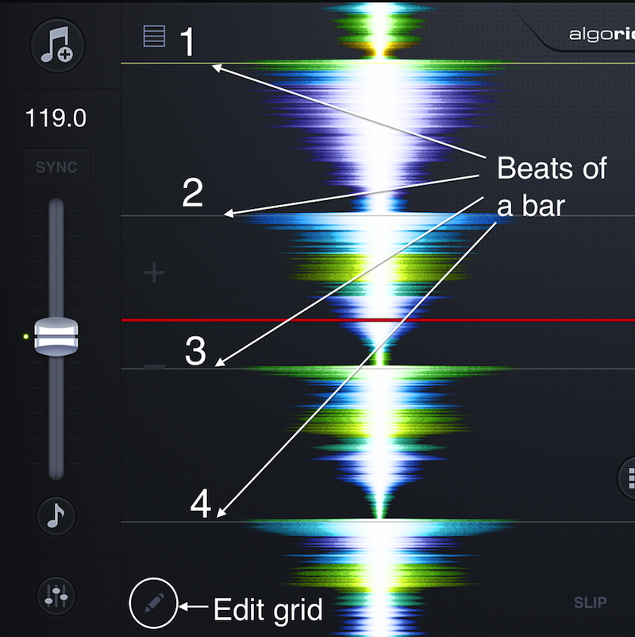
Task: Zoom in waveform with the plus icon
Action: (154, 274)
